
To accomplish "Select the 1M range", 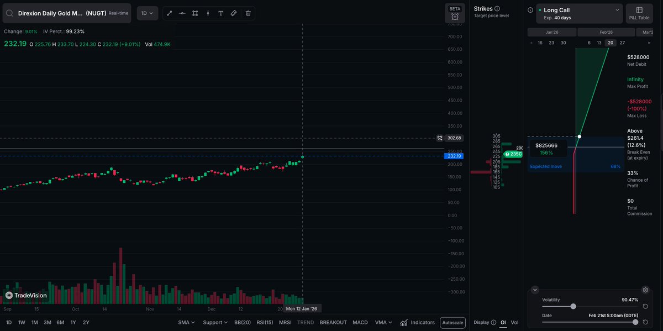I will tap(34, 322).
